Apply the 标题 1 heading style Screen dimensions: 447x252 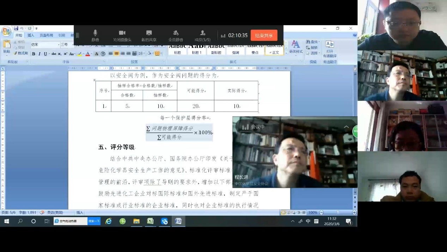pyautogui.click(x=197, y=49)
